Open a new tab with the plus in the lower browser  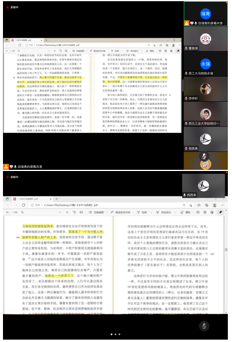(57, 198)
